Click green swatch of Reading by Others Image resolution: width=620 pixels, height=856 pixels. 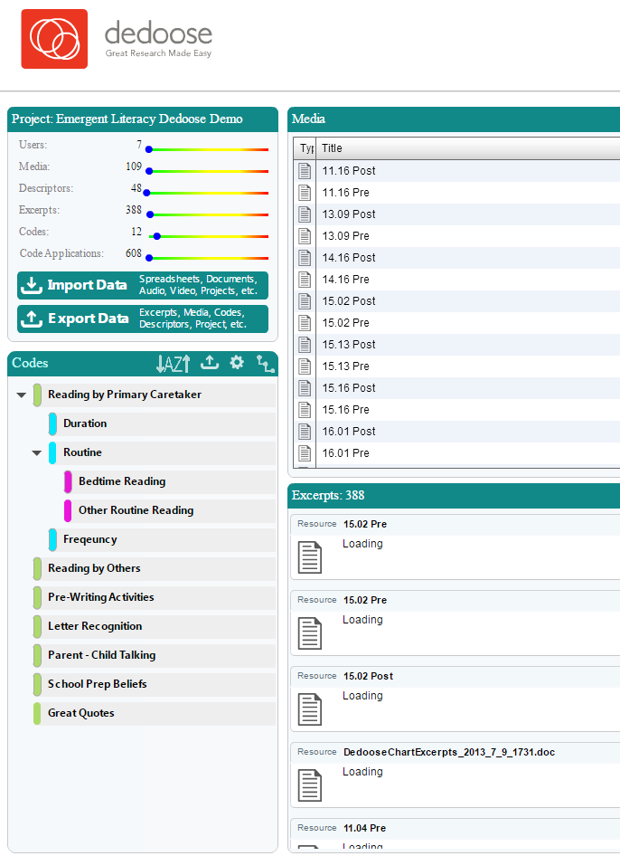37,569
